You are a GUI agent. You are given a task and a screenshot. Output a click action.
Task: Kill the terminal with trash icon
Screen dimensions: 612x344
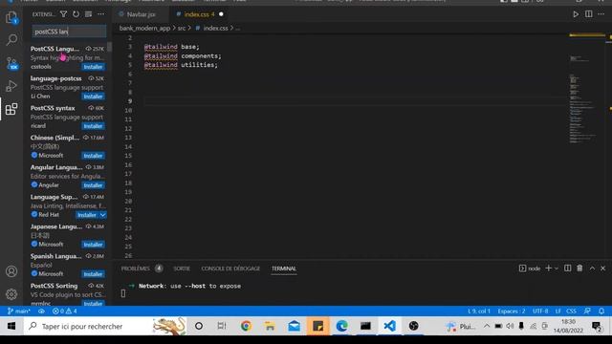click(579, 269)
